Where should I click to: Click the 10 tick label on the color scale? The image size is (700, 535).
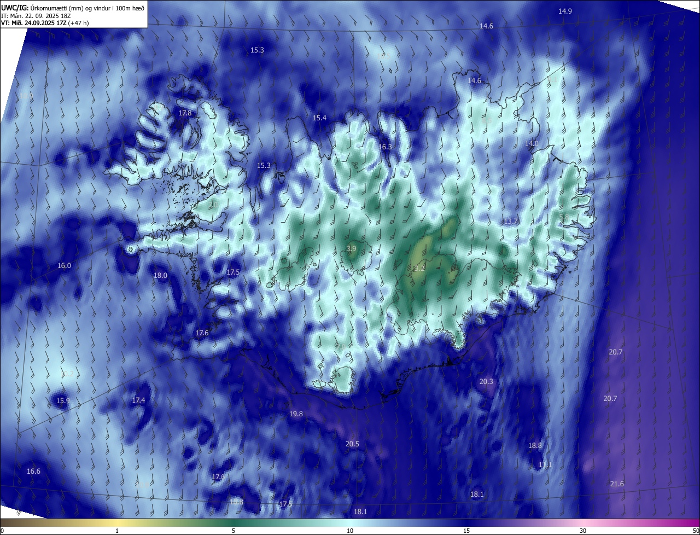[350, 531]
